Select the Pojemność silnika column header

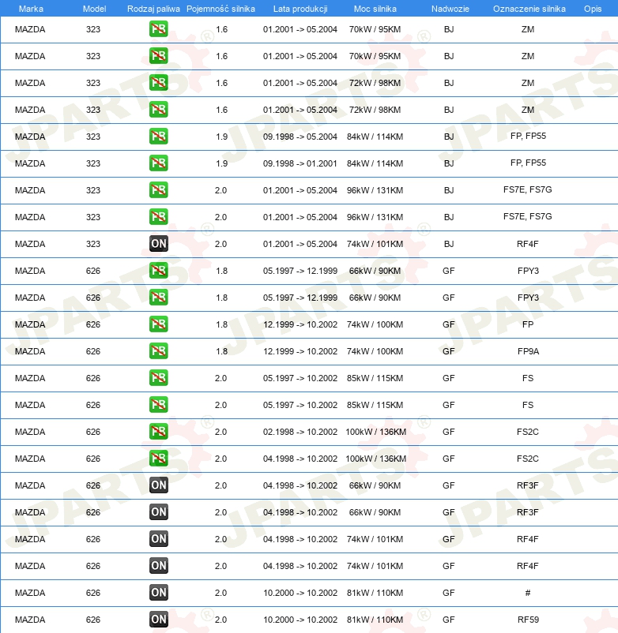[x=220, y=9]
